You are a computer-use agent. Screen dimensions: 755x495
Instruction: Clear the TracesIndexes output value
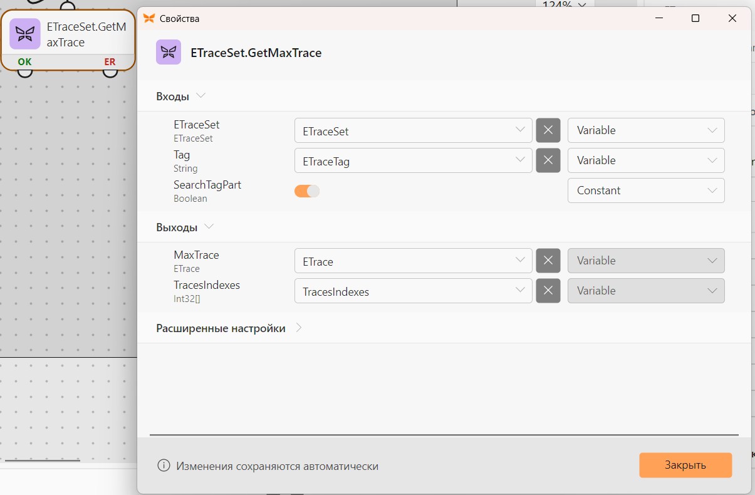pyautogui.click(x=548, y=291)
